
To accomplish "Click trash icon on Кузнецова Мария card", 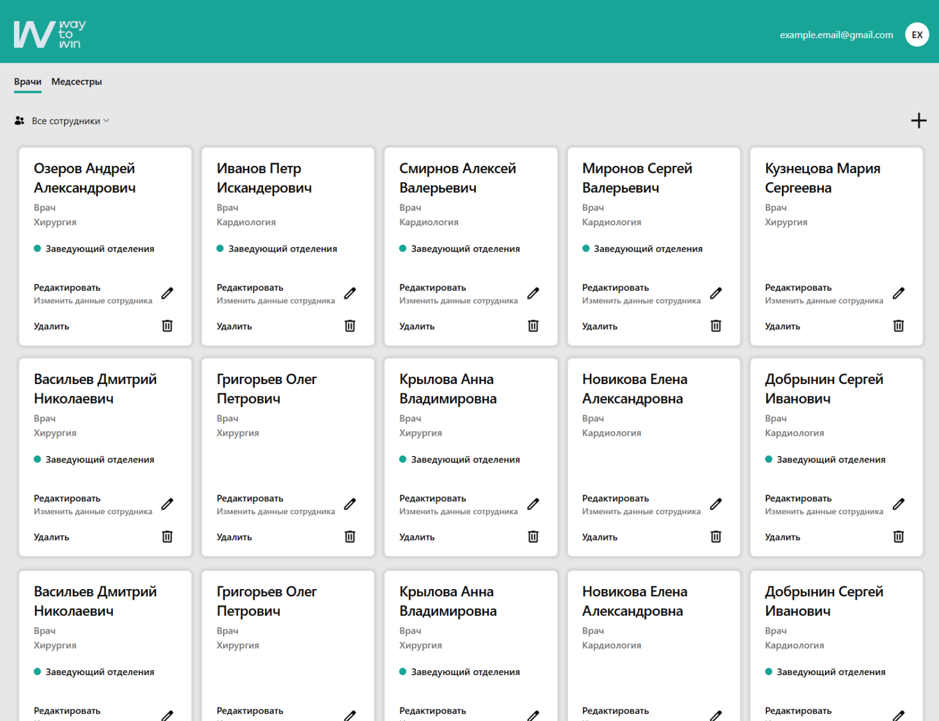I will point(898,326).
